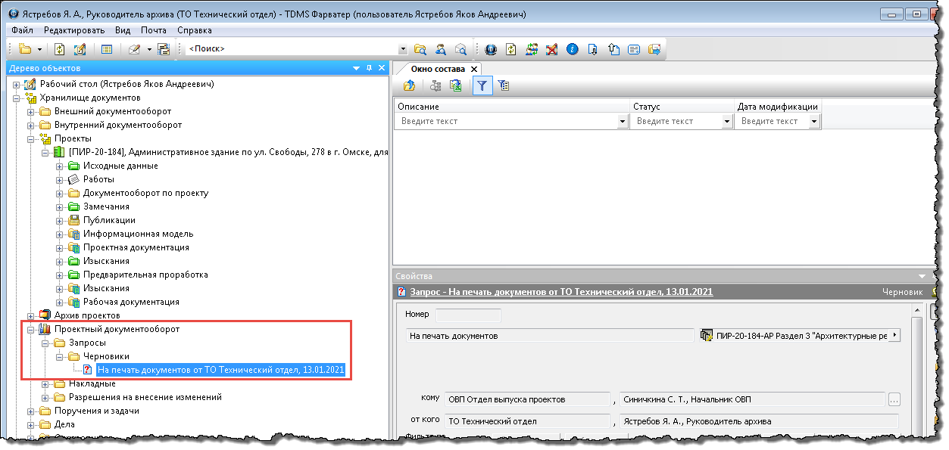Screen dimensions: 949x450
Task: Click the go-up folder icon in Окно состава
Action: (409, 86)
